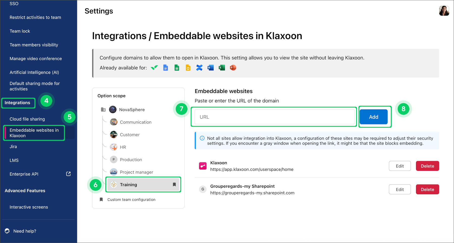Click inside the URL input field
The height and width of the screenshot is (243, 454).
click(274, 117)
